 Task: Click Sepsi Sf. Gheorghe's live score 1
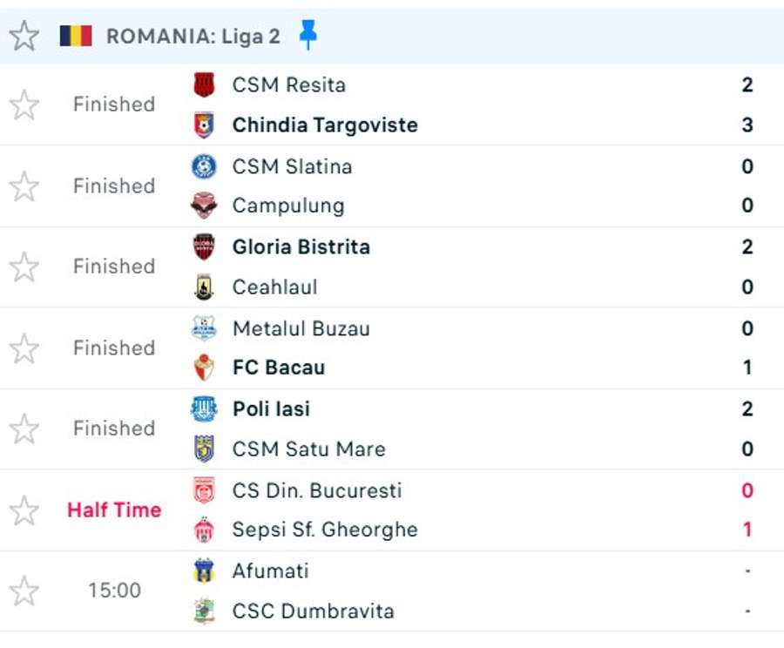tap(747, 530)
